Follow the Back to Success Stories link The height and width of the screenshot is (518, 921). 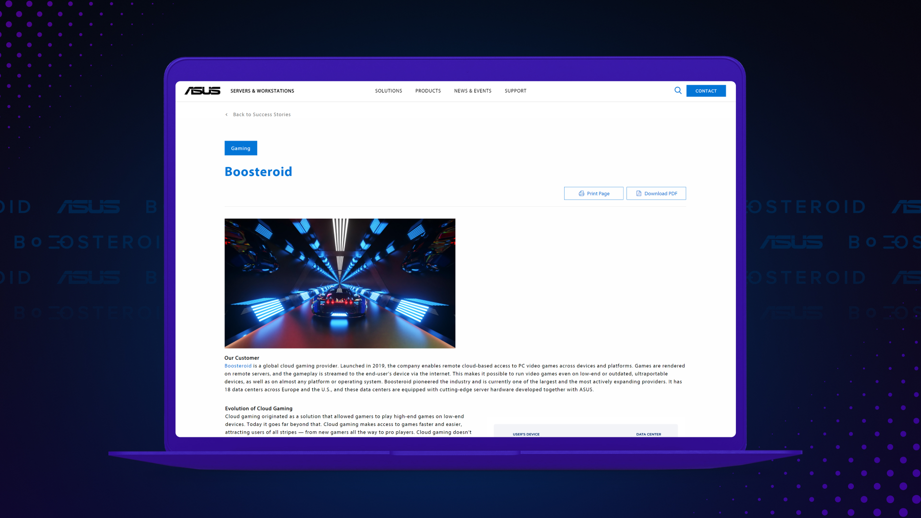point(261,115)
